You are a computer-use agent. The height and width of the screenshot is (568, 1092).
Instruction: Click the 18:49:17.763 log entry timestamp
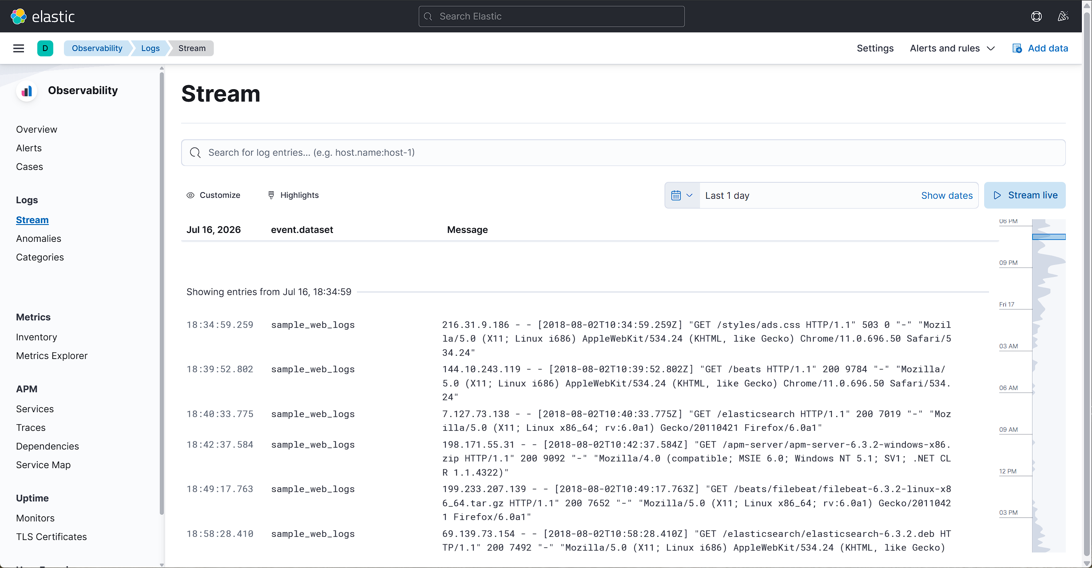(220, 489)
